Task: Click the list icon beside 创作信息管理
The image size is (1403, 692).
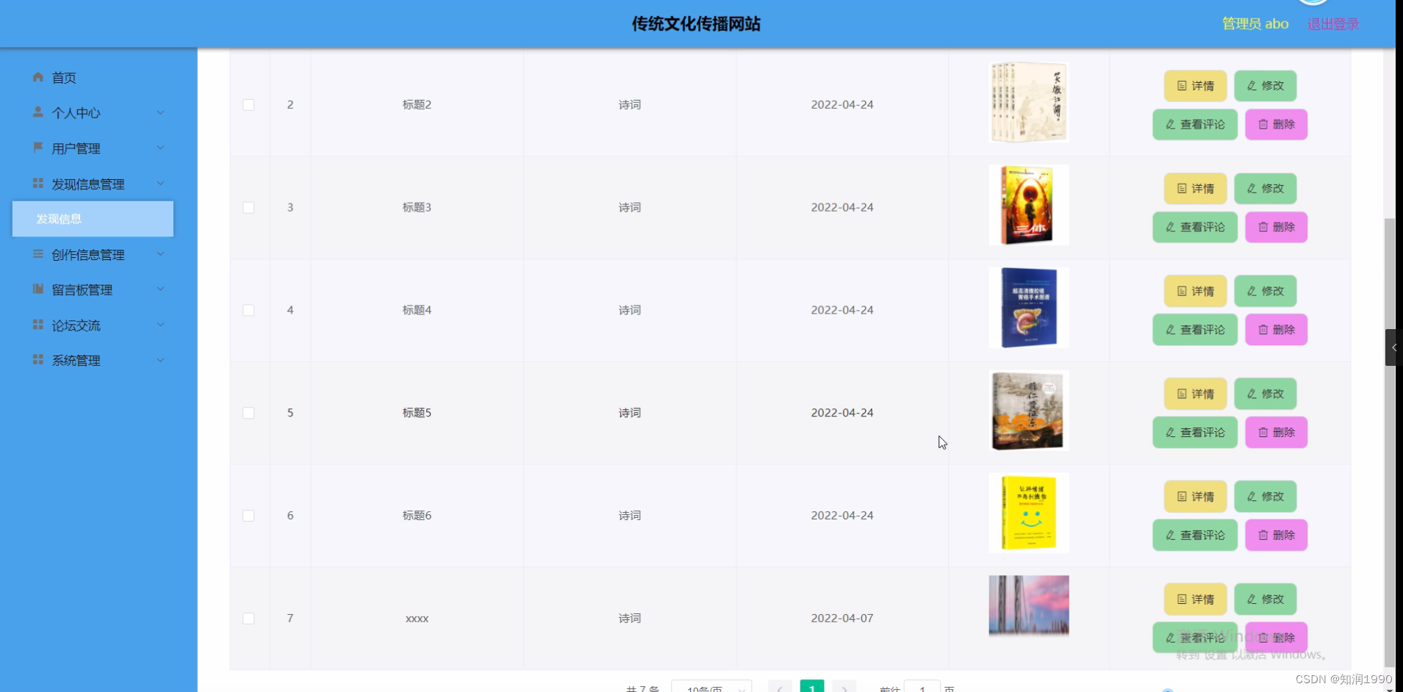Action: [37, 253]
